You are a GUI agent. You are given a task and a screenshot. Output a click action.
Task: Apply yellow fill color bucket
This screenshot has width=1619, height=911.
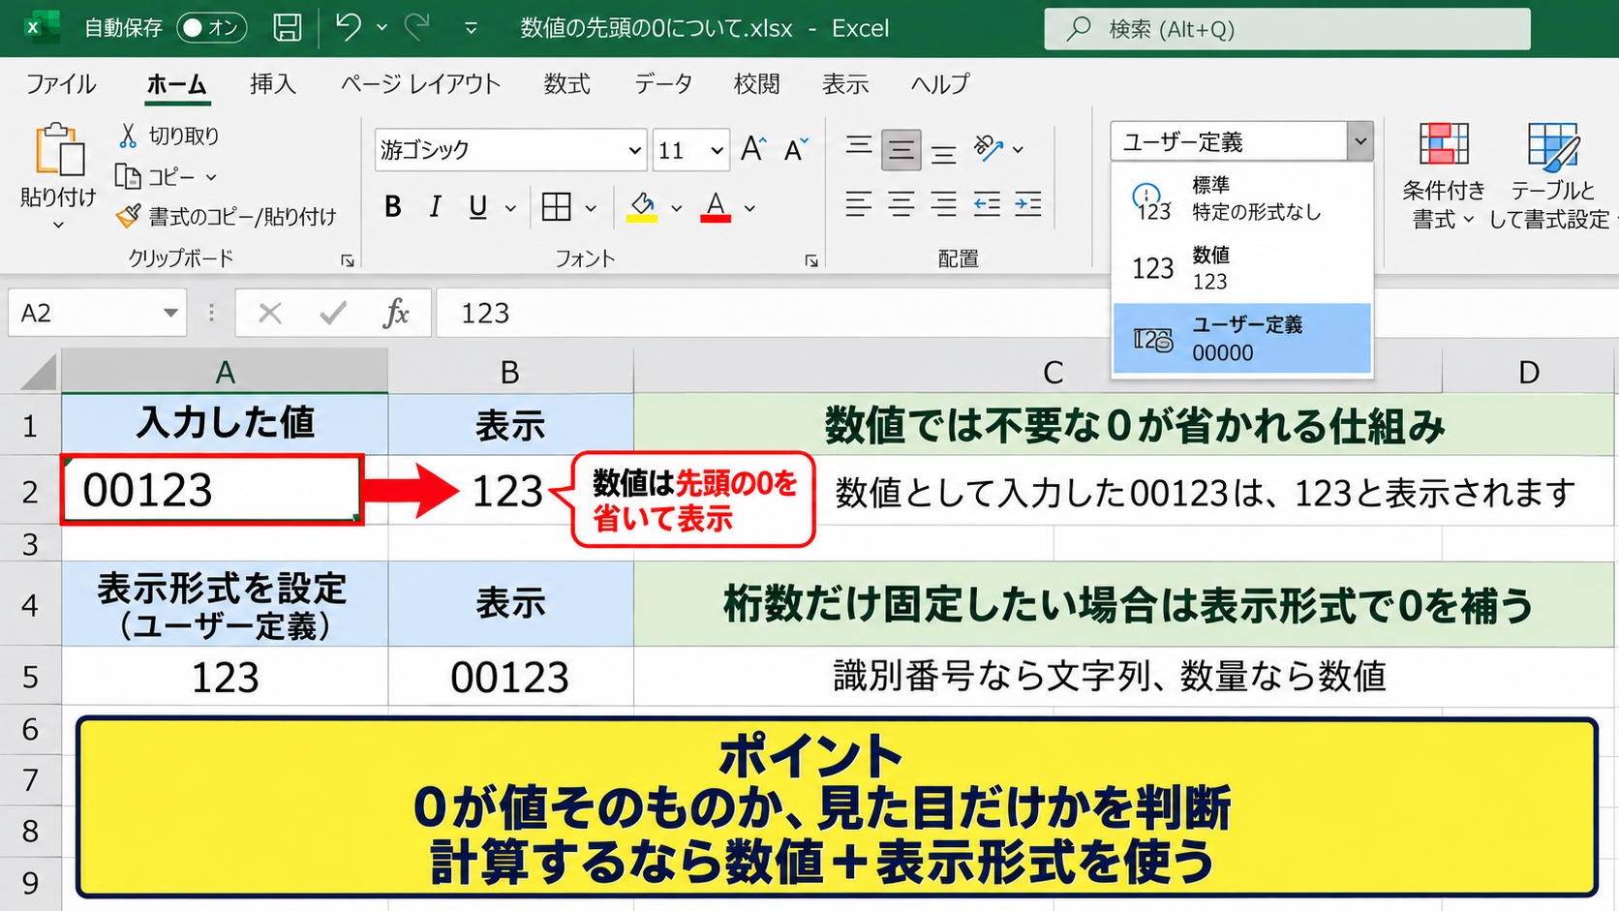642,207
